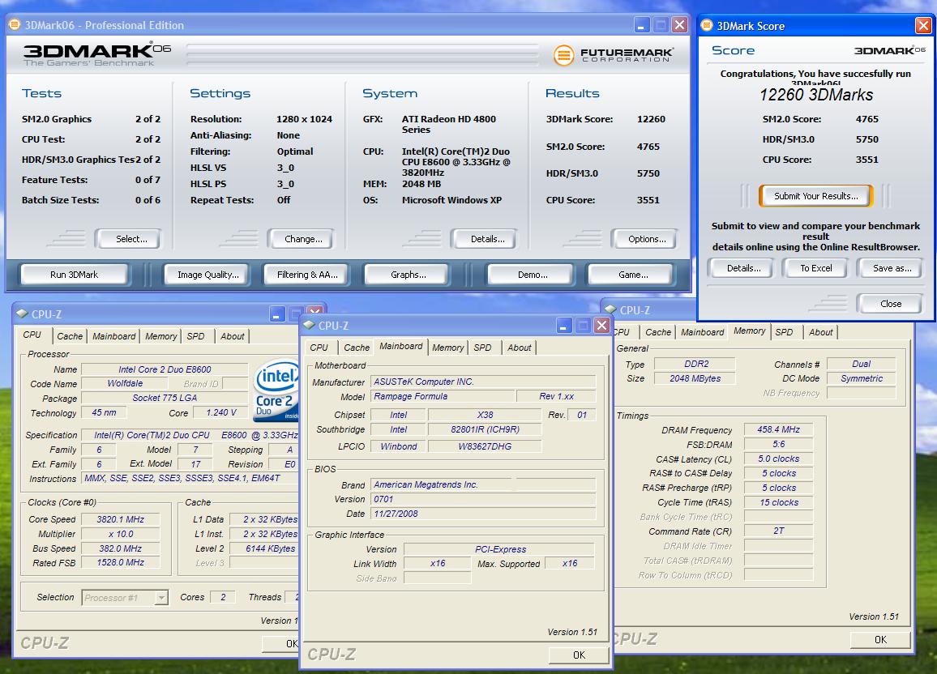Open Mainboard tab in left CPU-Z window
The image size is (937, 674).
(x=113, y=336)
